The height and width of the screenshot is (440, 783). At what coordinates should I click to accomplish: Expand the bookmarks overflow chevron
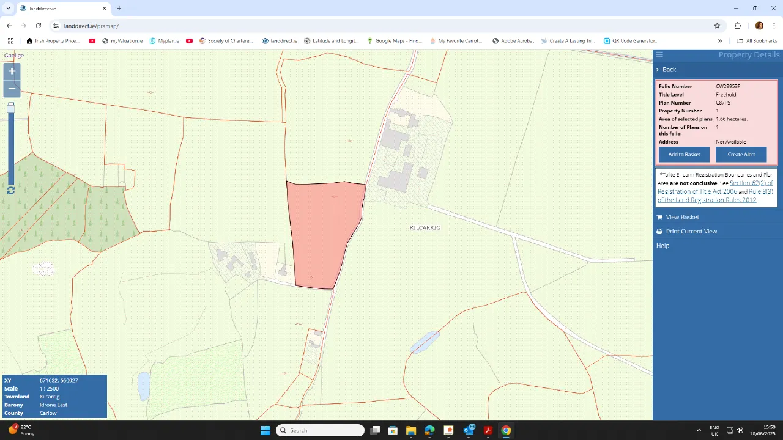pyautogui.click(x=720, y=40)
